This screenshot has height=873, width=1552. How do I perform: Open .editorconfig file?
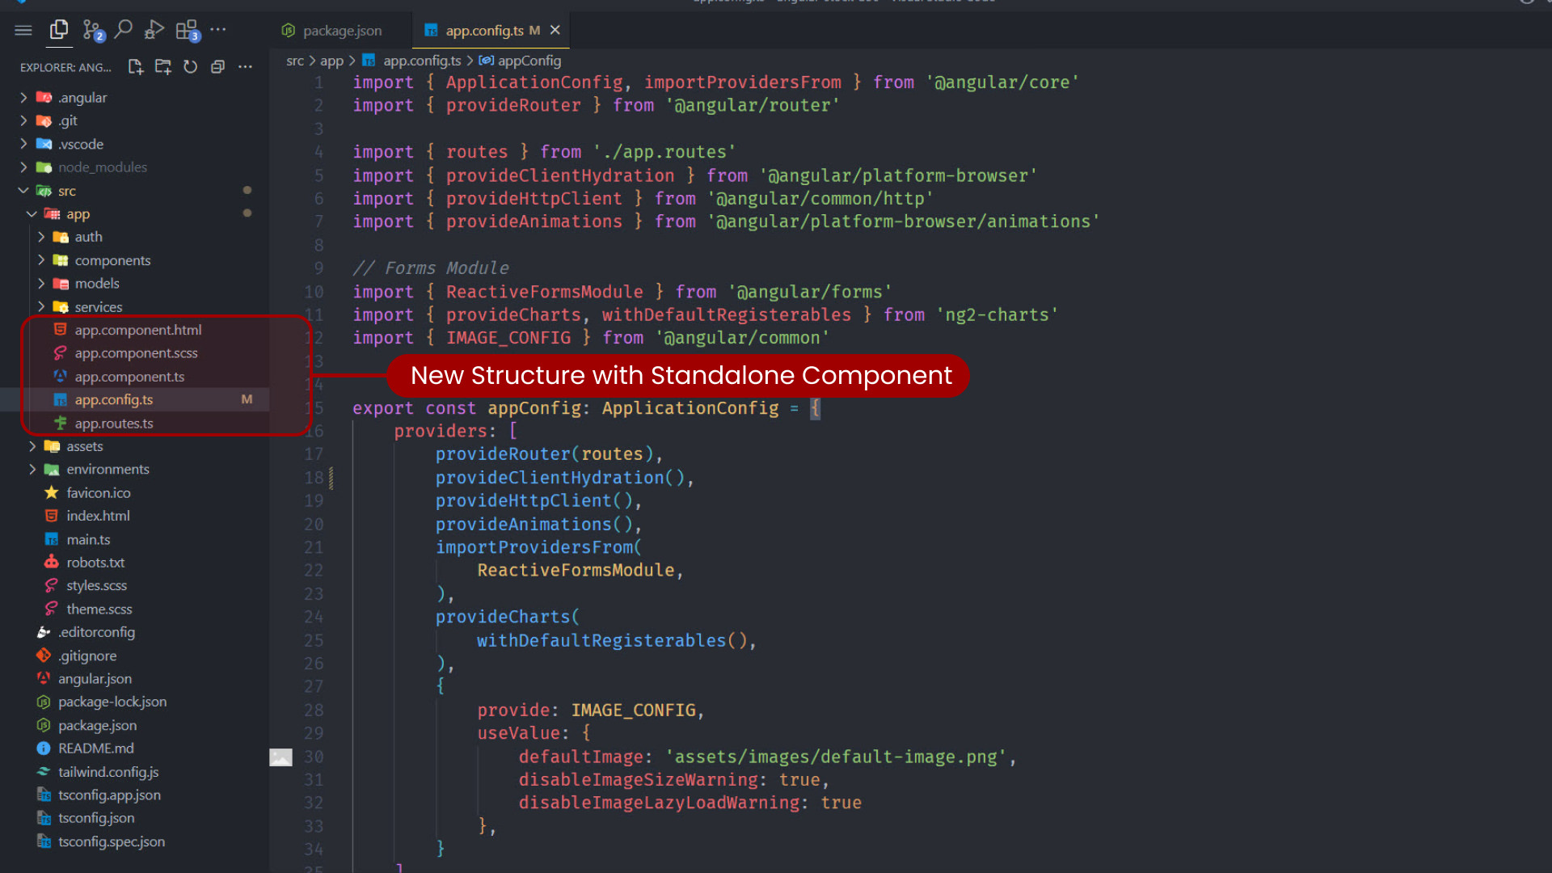pos(96,633)
